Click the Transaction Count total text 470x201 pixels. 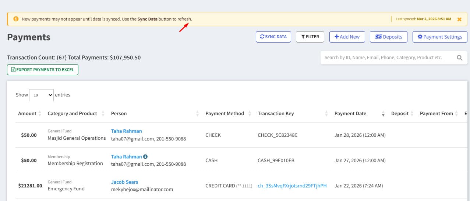(x=74, y=58)
